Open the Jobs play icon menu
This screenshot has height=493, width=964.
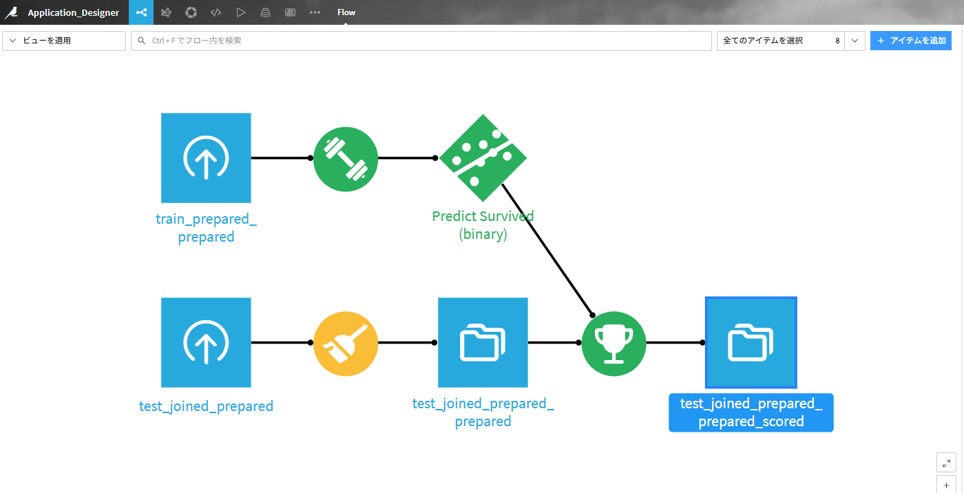[240, 12]
